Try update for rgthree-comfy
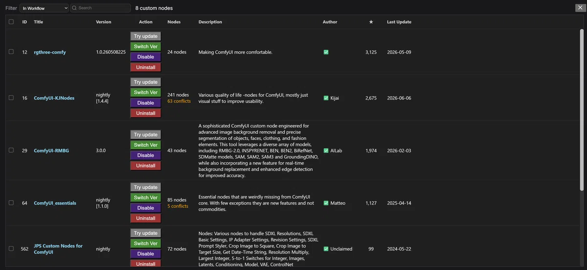Screen dimensions: 587x270 [146, 36]
